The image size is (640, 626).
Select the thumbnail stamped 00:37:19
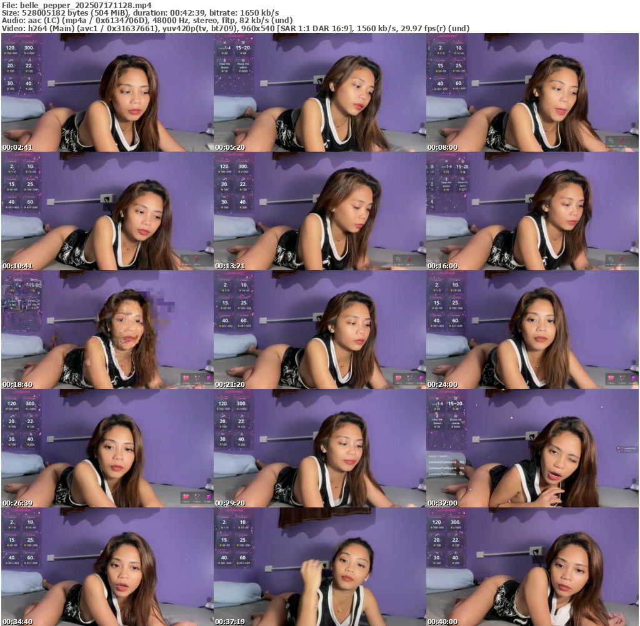(x=319, y=567)
